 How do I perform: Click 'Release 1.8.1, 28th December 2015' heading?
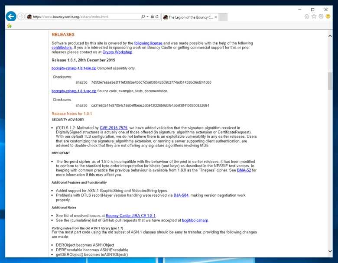pos(84,60)
